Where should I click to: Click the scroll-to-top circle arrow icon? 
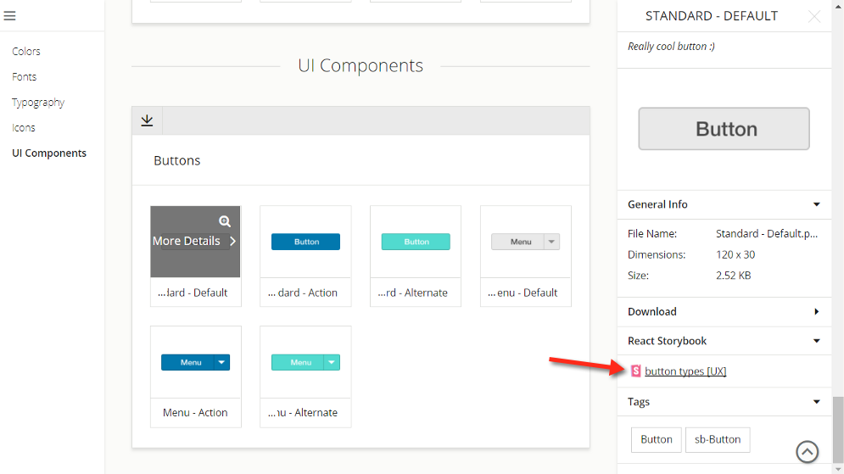click(808, 452)
